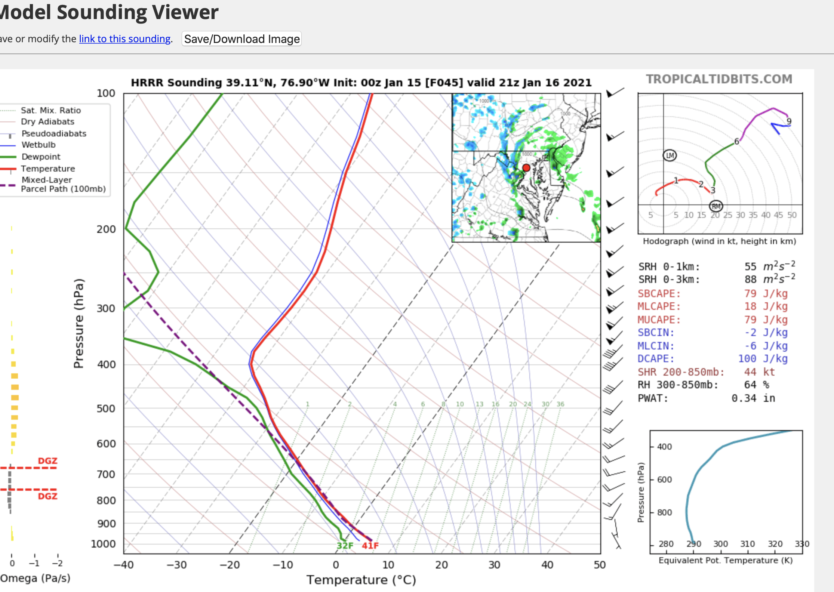The height and width of the screenshot is (592, 834).
Task: Click the DCAPE 100 J/kg row
Action: tap(713, 359)
